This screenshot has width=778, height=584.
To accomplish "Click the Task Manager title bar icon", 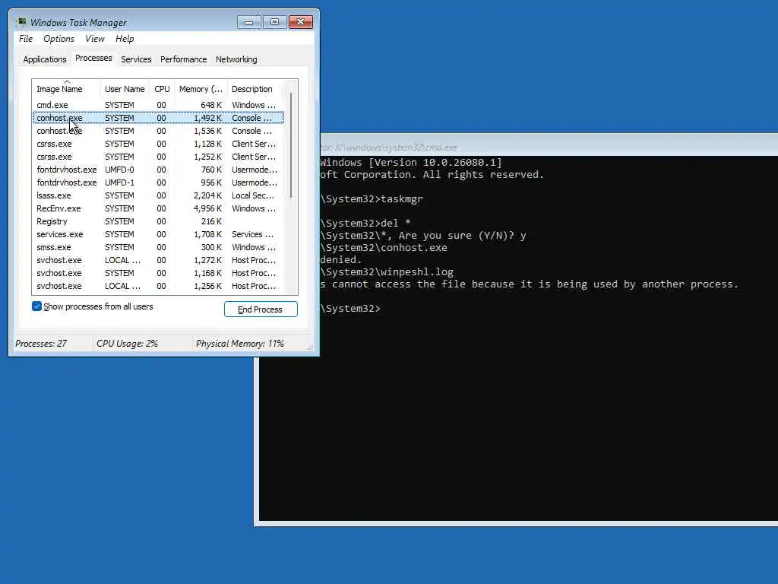I will (21, 22).
